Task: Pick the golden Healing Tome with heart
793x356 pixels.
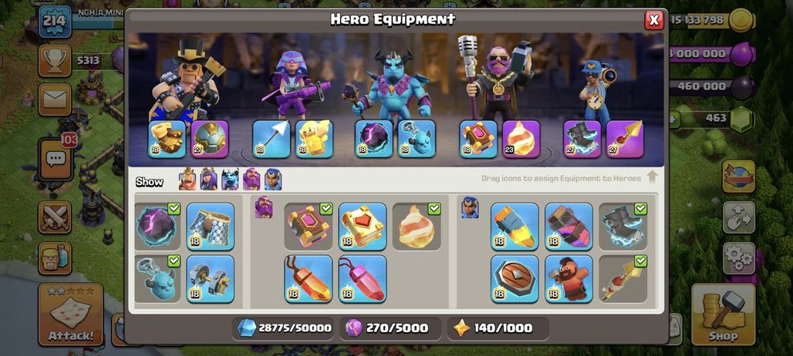Action: click(362, 227)
